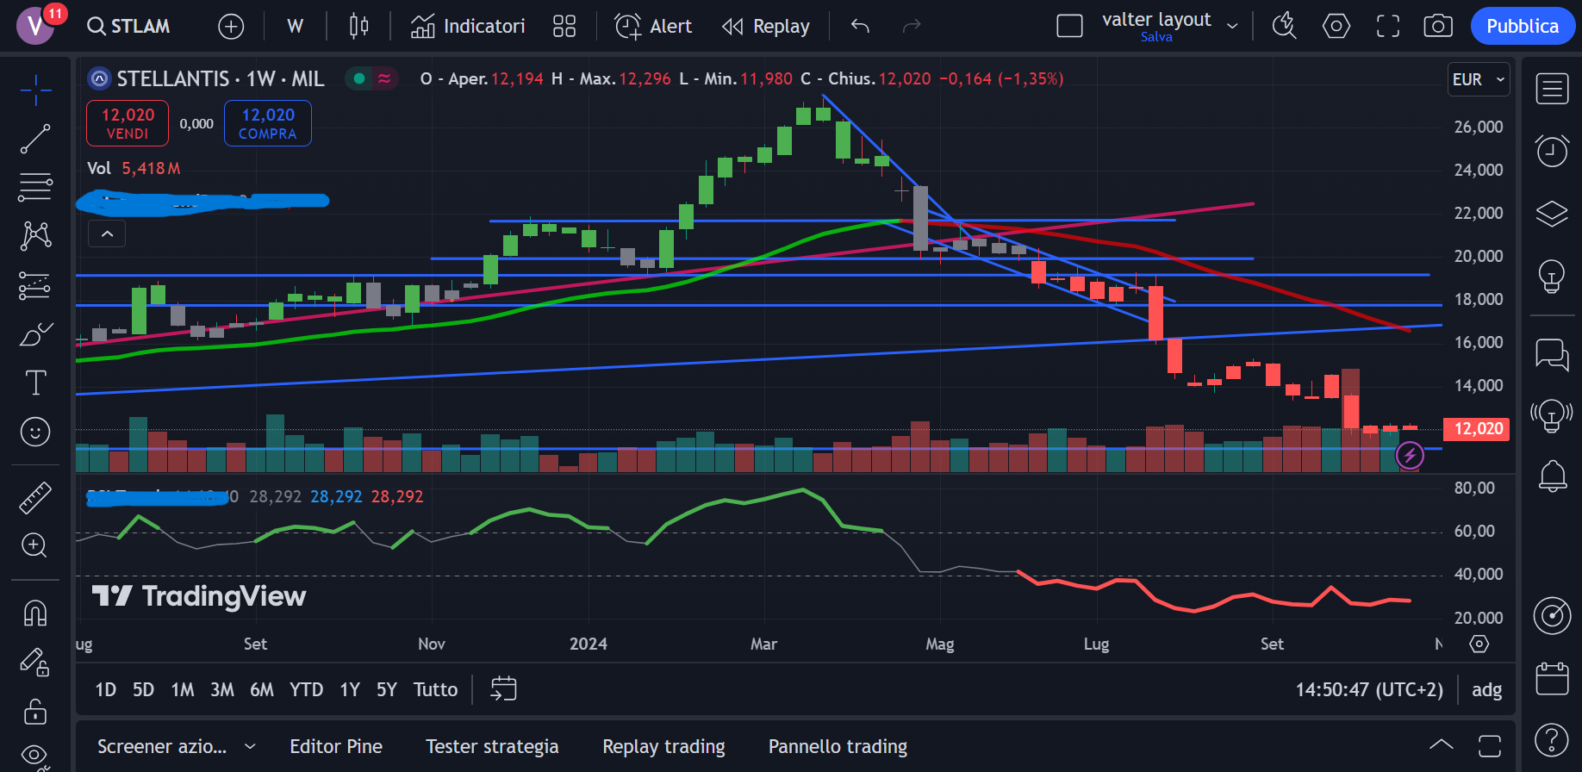This screenshot has height=772, width=1582.
Task: Open time axis settings gear
Action: 1479,644
